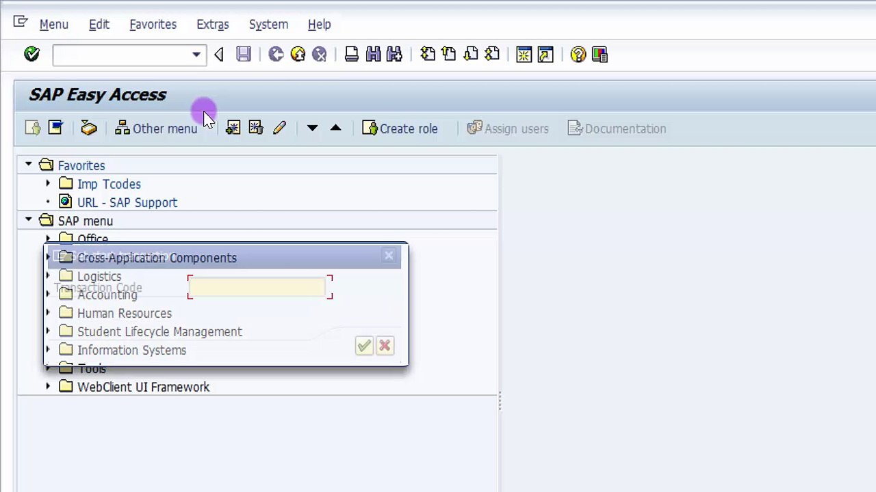
Task: Go to Next Page icon
Action: pyautogui.click(x=471, y=54)
